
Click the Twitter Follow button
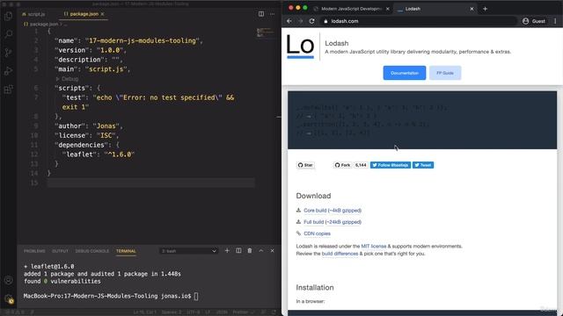(x=391, y=165)
